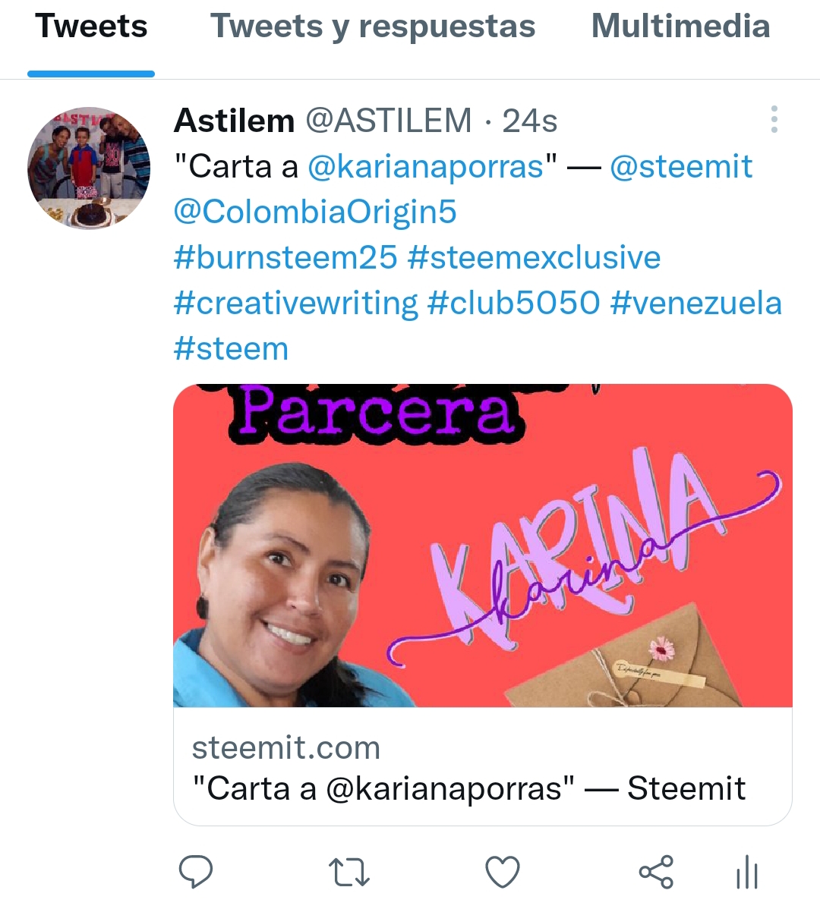
Task: Open the three-dot tweet options menu
Action: (x=774, y=119)
